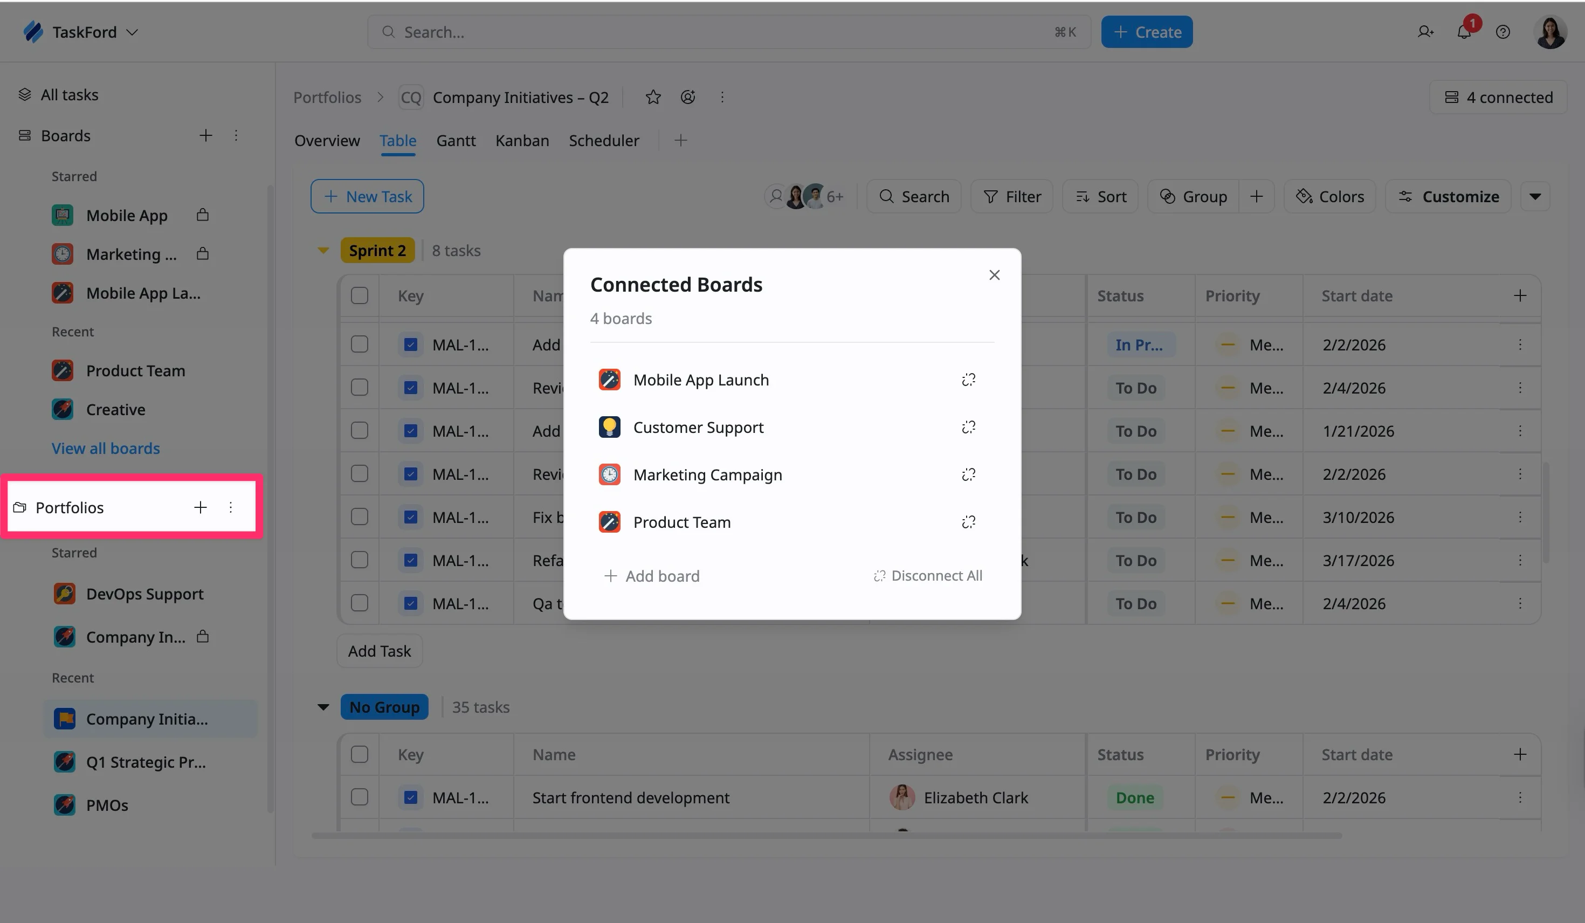
Task: Add a new board with Boards plus icon
Action: pyautogui.click(x=206, y=135)
